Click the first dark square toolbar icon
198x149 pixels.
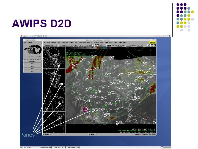(x=108, y=45)
